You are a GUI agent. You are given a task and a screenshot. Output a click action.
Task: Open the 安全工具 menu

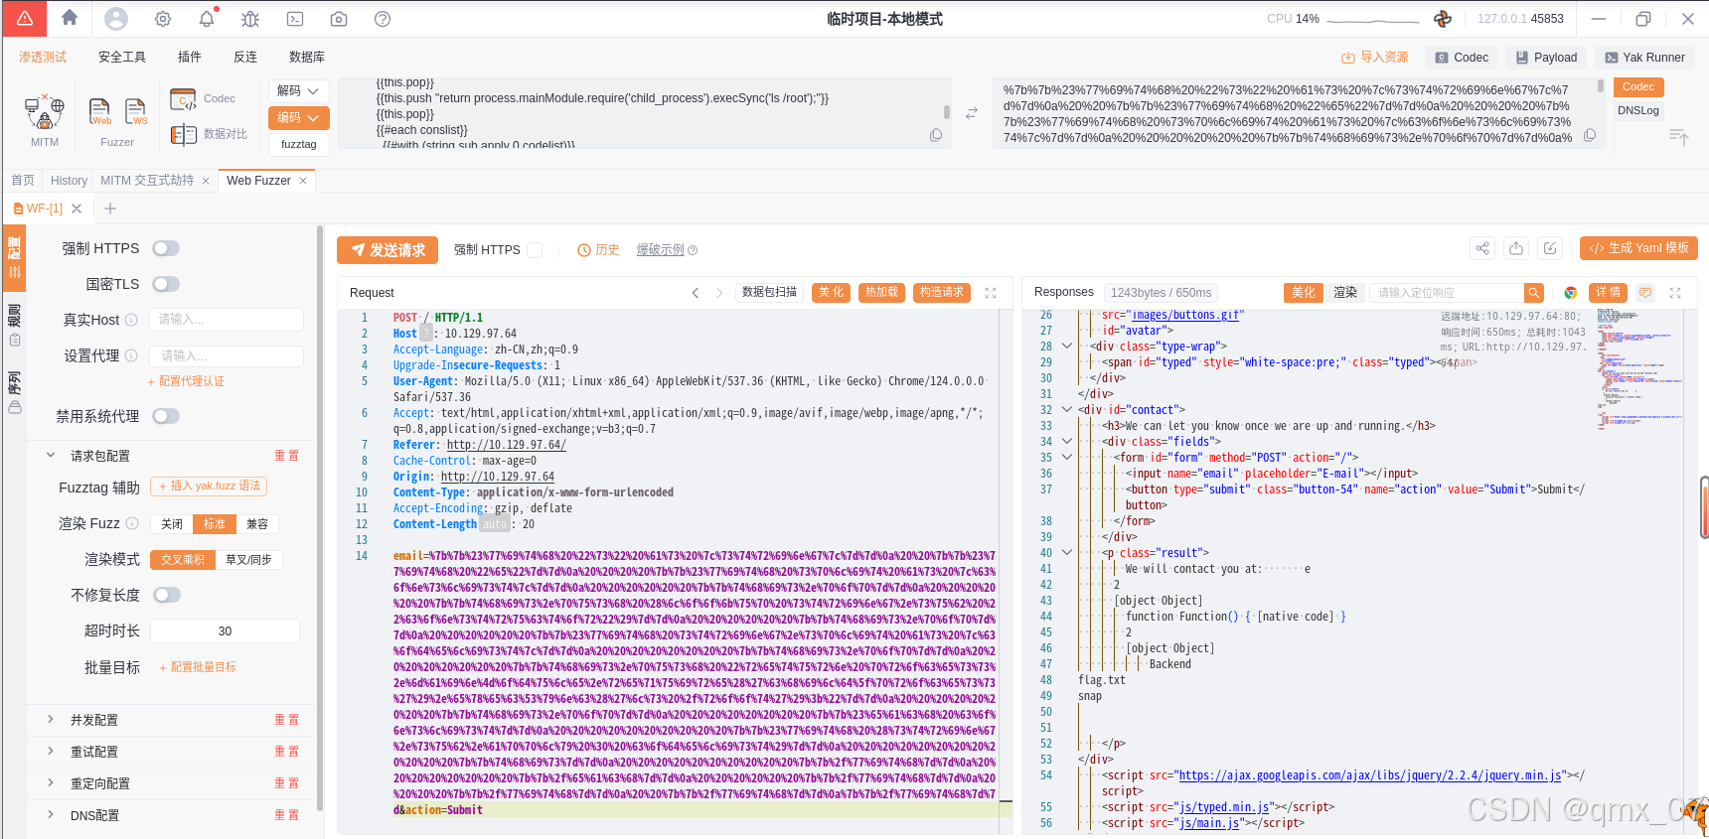(x=122, y=58)
